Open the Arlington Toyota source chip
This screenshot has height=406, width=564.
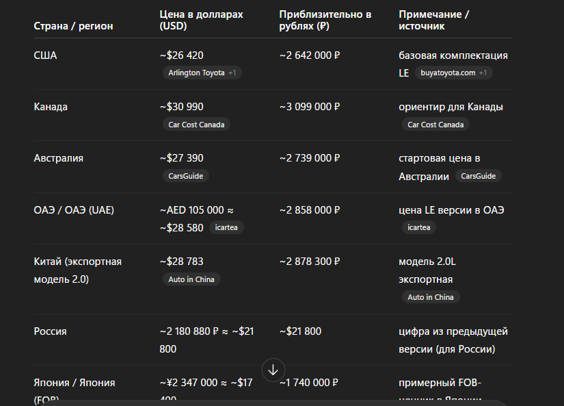point(202,73)
